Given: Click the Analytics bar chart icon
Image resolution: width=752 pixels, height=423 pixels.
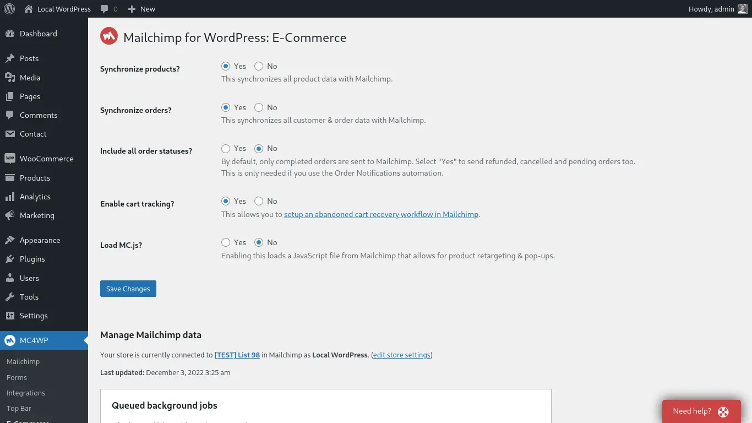Looking at the screenshot, I should pyautogui.click(x=10, y=197).
